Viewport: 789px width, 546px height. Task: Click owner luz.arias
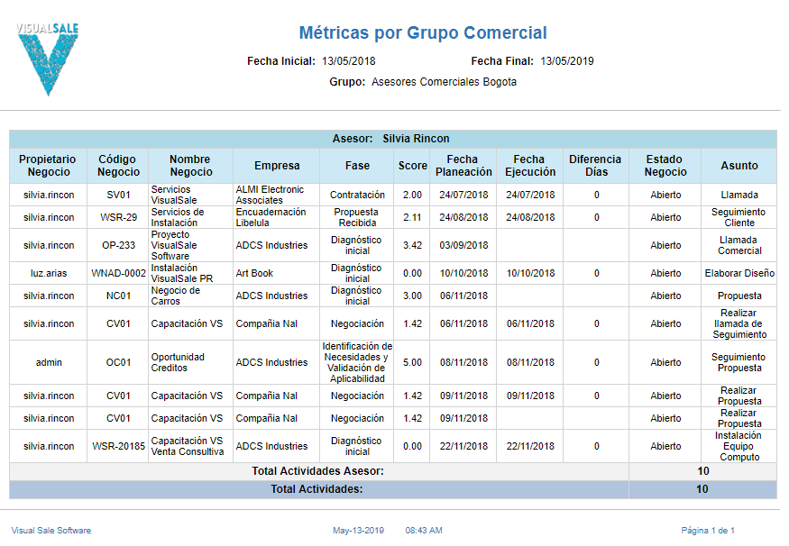point(49,274)
